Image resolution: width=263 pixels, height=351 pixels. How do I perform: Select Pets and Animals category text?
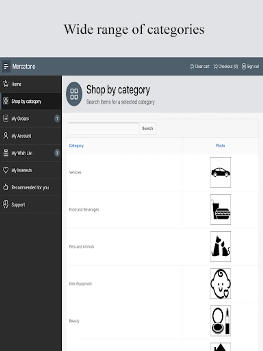[x=82, y=247]
